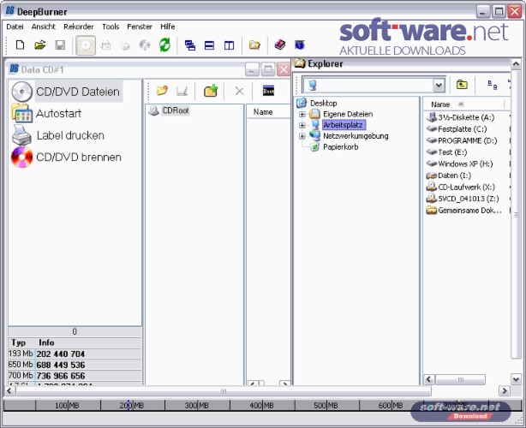Click the Open project folder icon
The image size is (526, 428).
[x=40, y=45]
